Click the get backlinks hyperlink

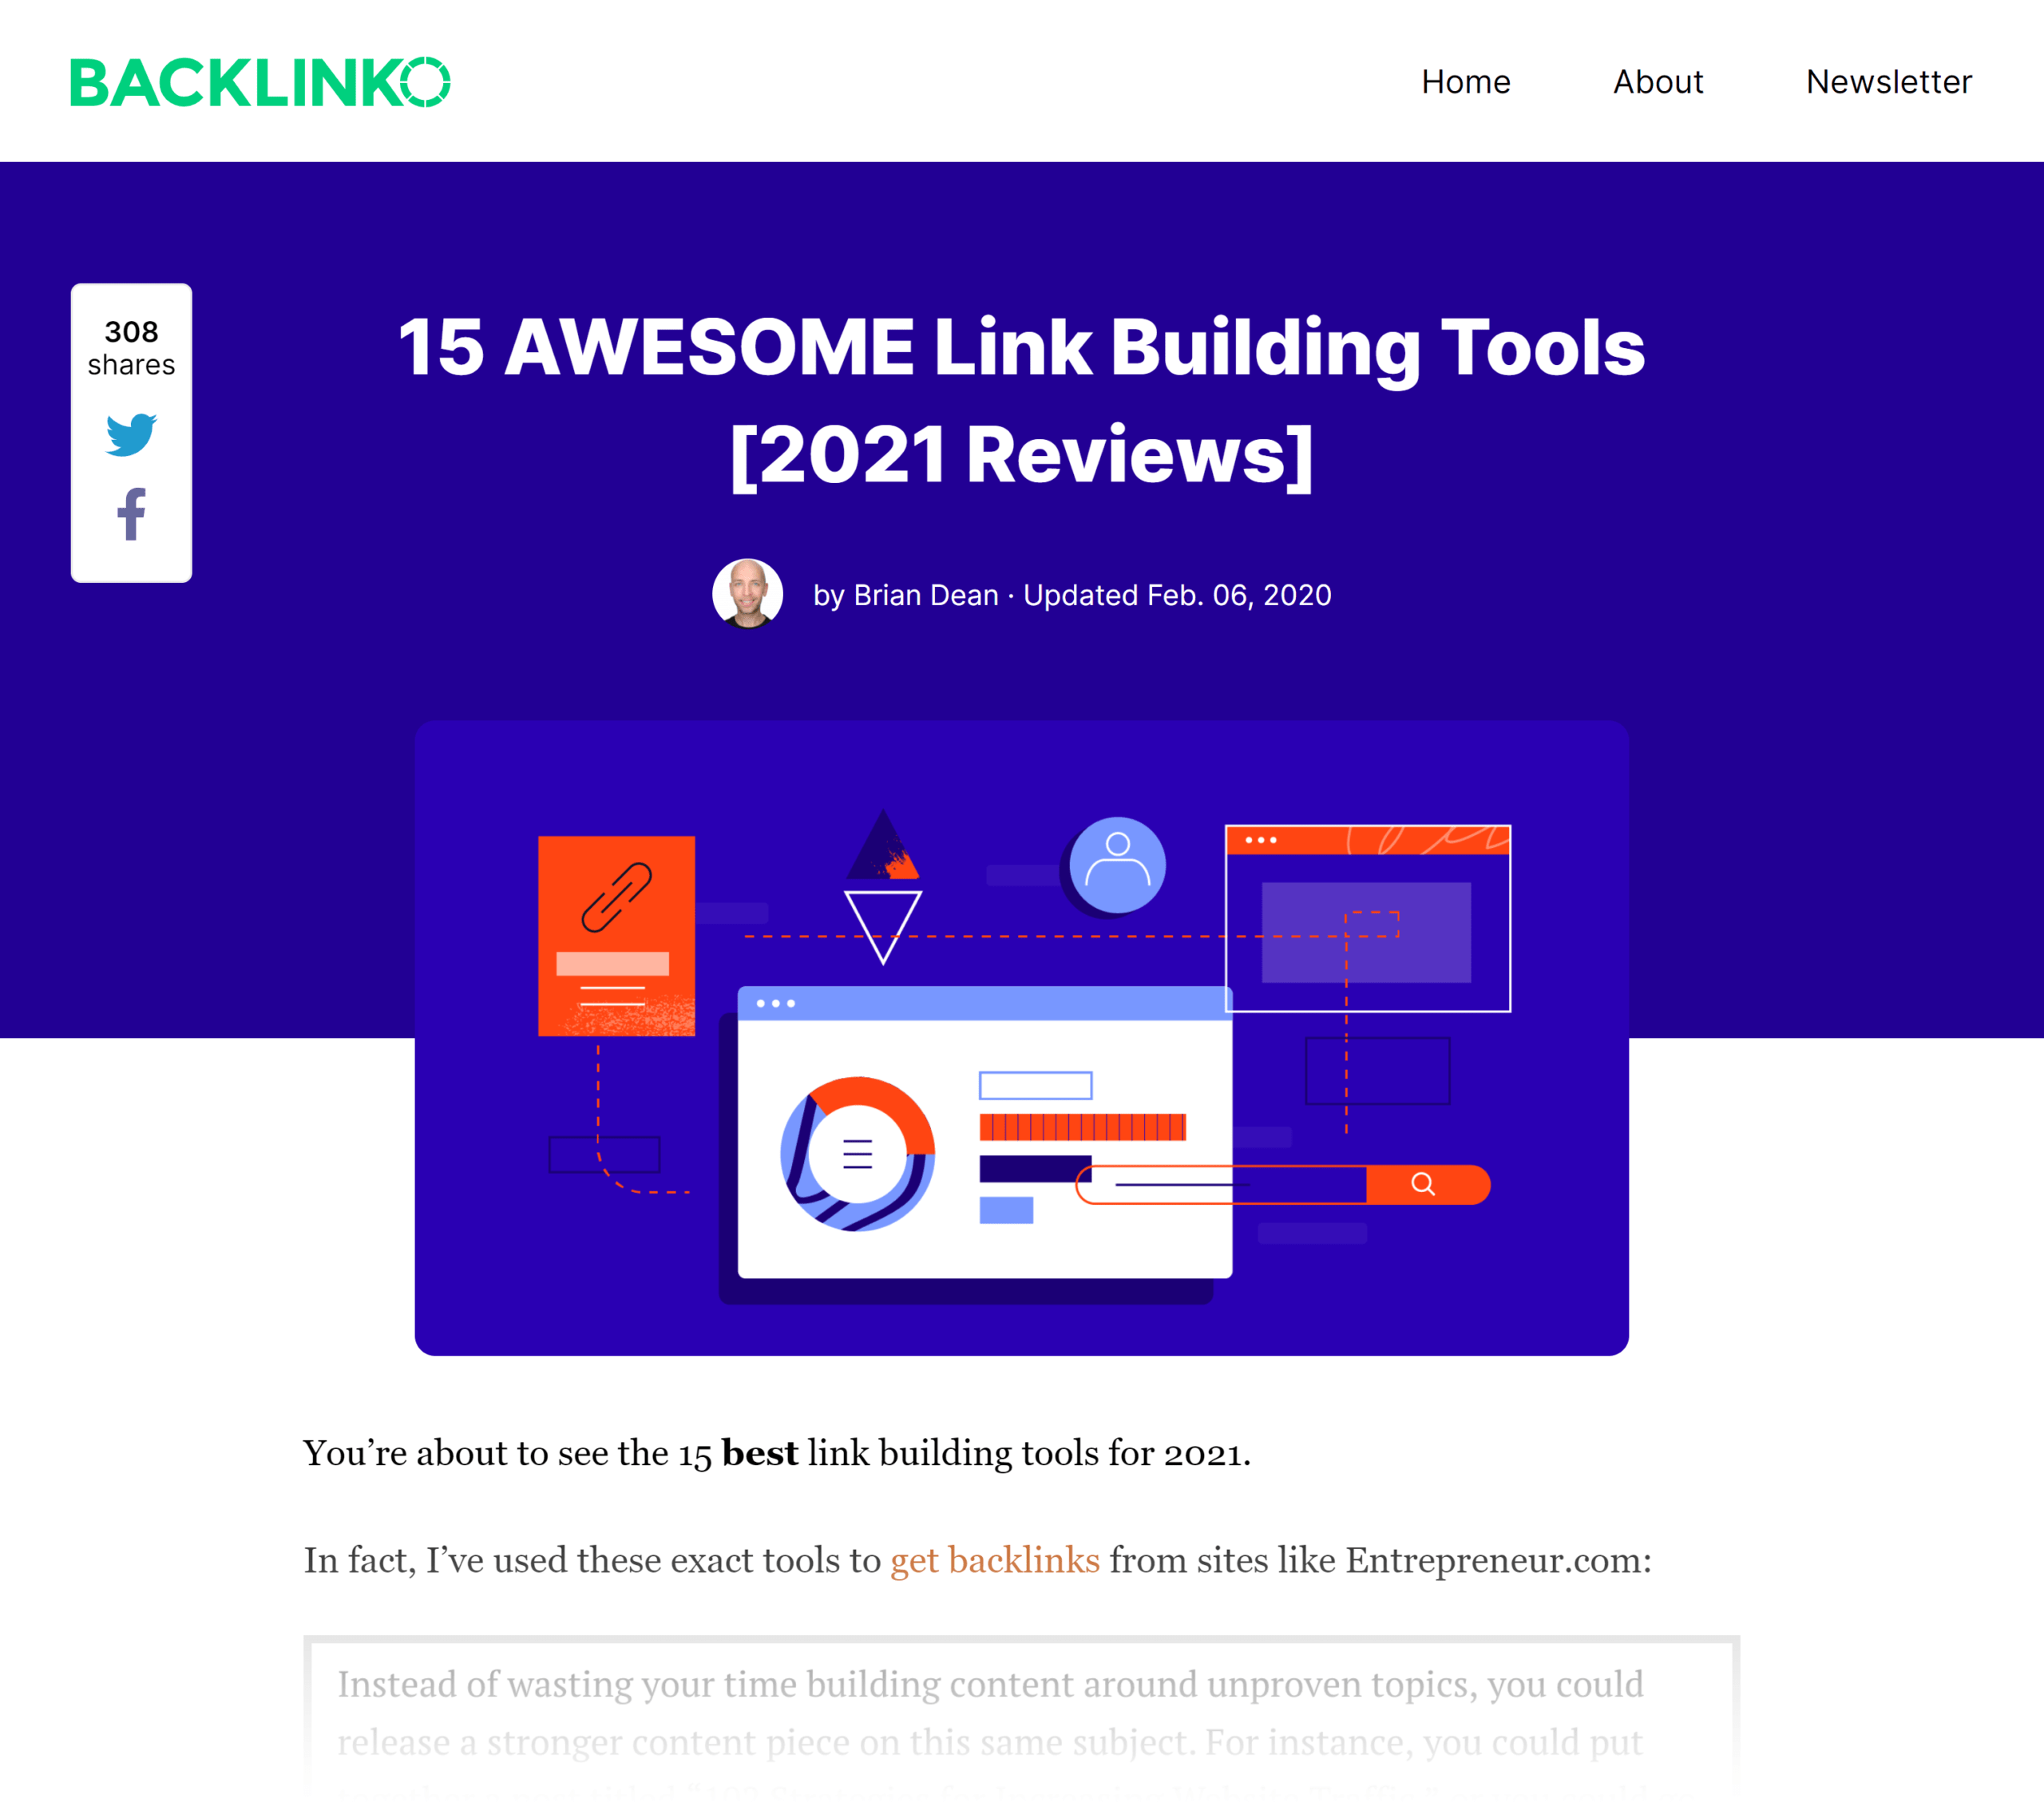coord(993,1560)
